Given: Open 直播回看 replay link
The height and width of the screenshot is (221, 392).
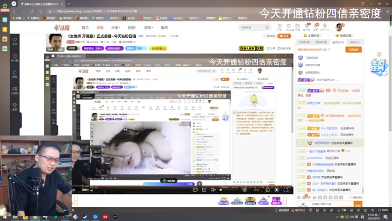Looking at the screenshot, I should tap(345, 35).
